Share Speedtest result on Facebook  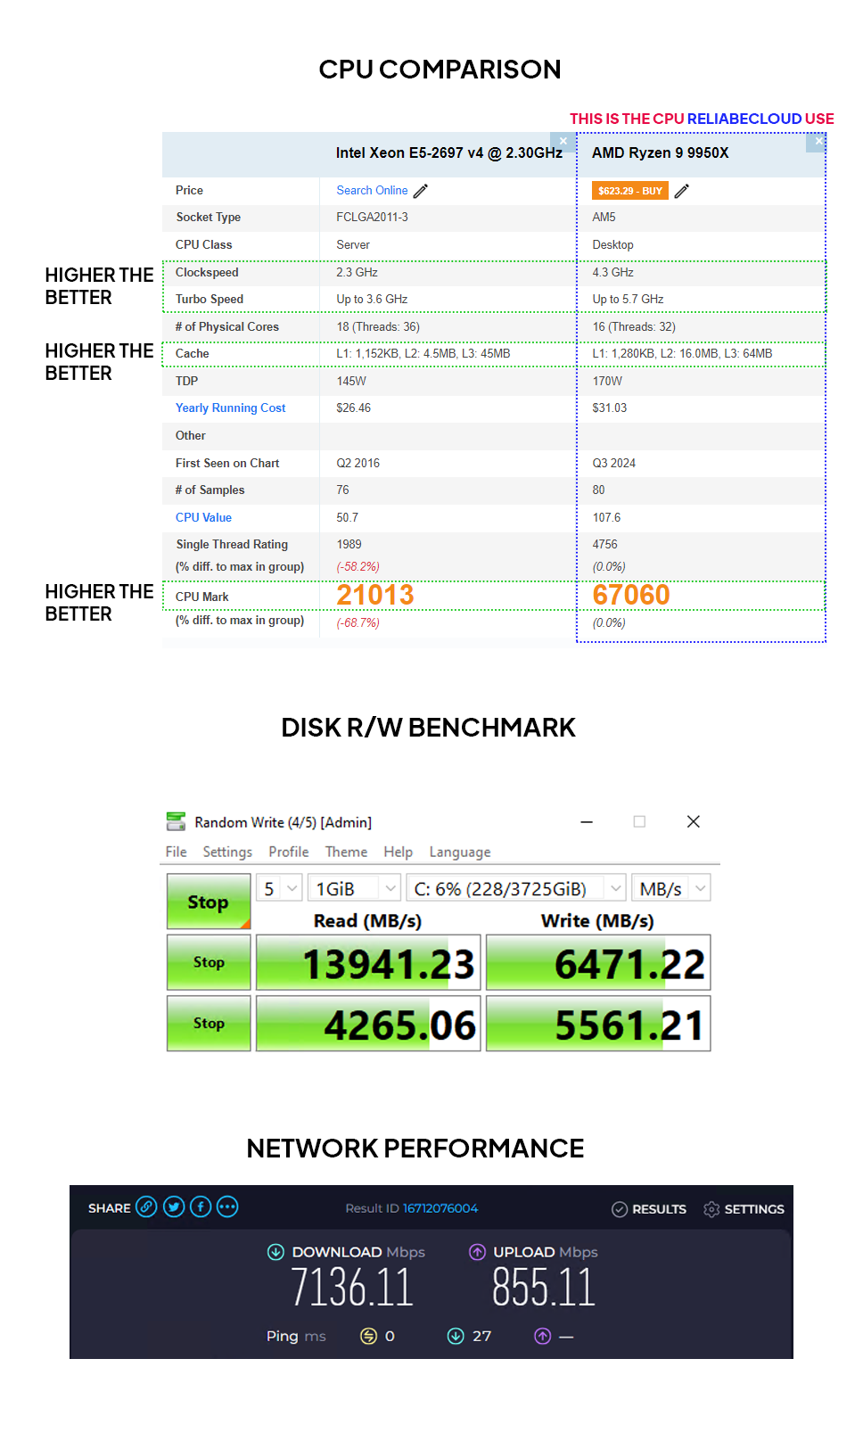tap(201, 1207)
